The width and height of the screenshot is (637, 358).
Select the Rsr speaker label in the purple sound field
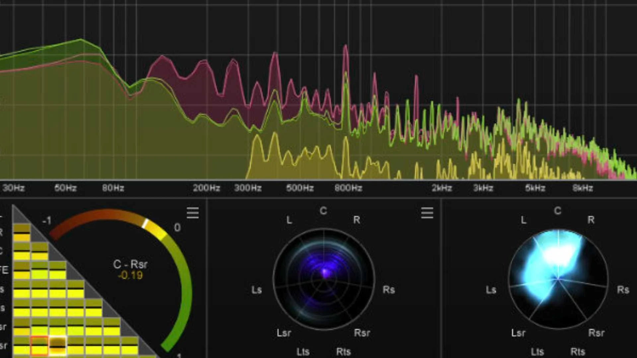(362, 333)
